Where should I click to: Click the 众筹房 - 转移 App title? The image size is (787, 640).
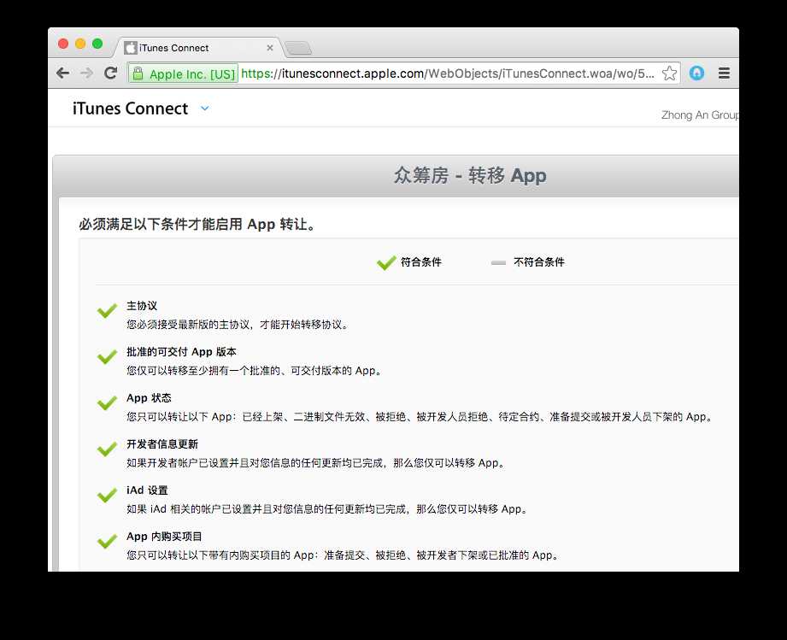point(470,176)
